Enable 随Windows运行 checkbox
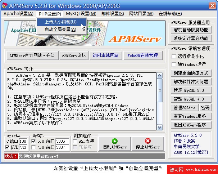This screenshot has height=174, width=218. click(x=174, y=64)
